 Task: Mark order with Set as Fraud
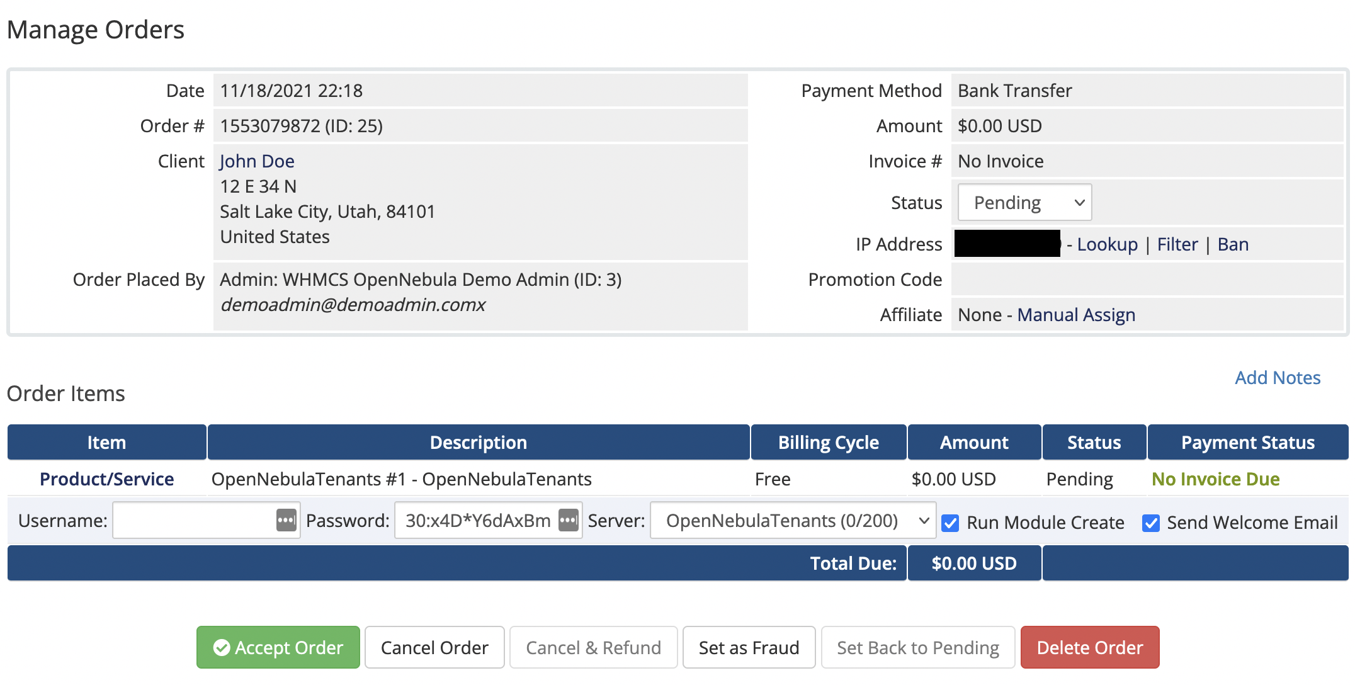point(749,648)
